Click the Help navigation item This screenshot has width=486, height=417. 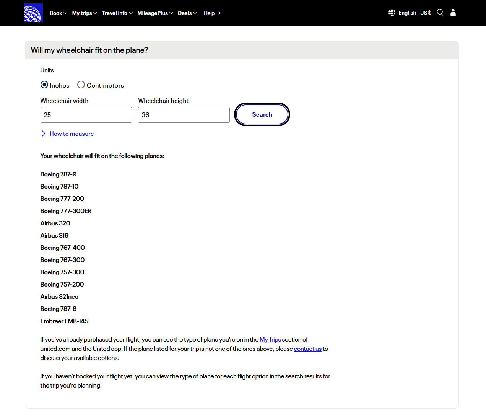[x=212, y=13]
